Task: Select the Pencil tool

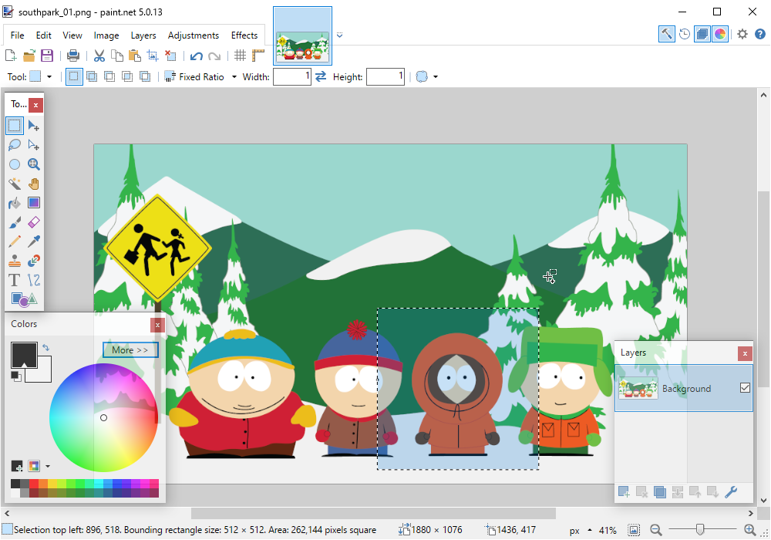Action: point(14,241)
